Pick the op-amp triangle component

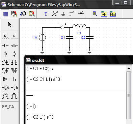(5, 79)
